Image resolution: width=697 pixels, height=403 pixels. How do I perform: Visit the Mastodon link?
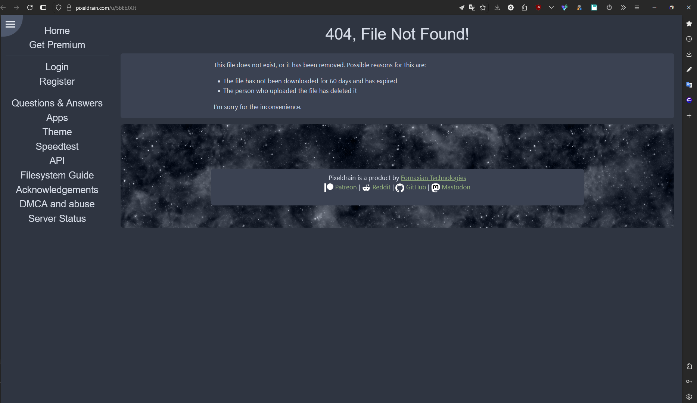click(451, 187)
